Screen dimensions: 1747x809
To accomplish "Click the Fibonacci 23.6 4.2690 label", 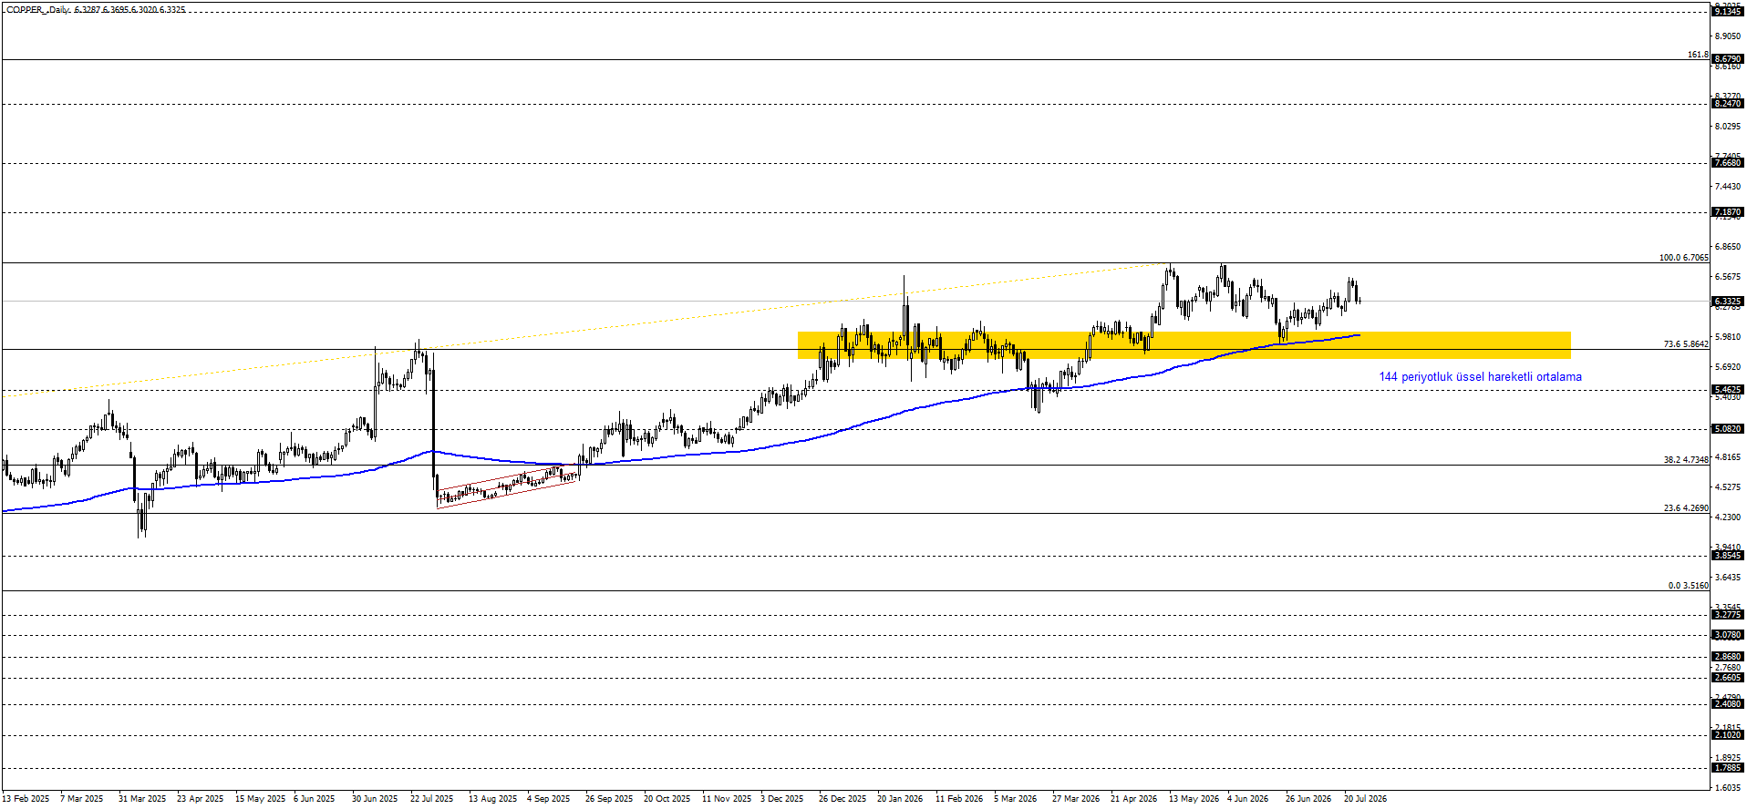I will [x=1686, y=508].
